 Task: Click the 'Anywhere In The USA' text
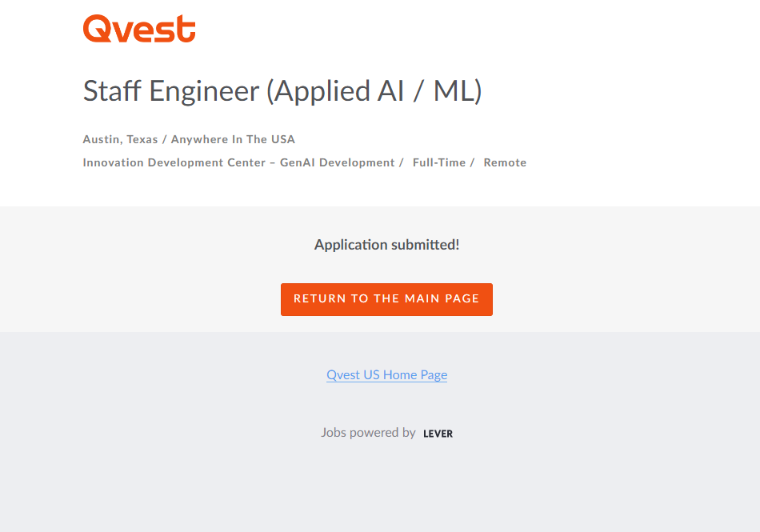[233, 139]
